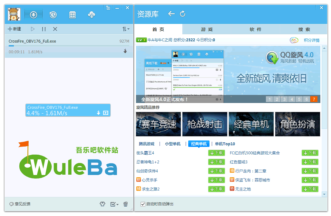Viewport: 331px width, 216px height.
Task: Switch to 腾讯游戏 list tab
Action: 147,144
